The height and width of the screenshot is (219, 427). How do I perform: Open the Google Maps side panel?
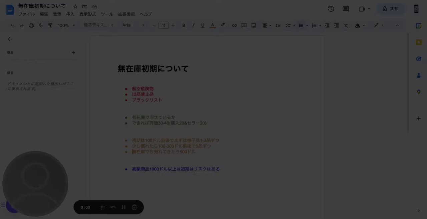[419, 92]
